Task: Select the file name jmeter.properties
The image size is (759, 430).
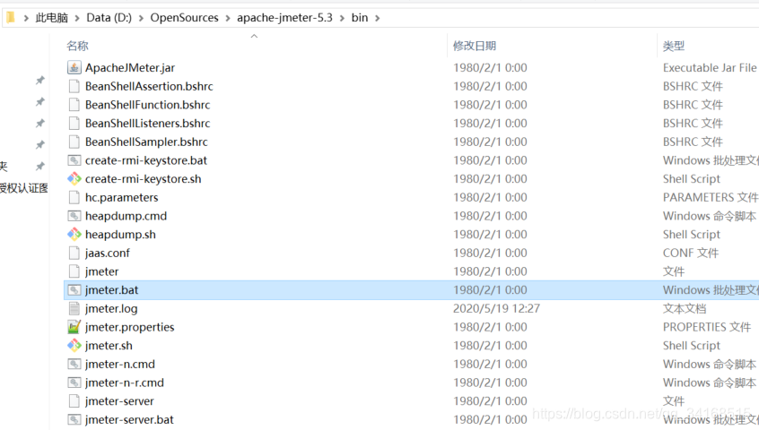Action: (x=130, y=327)
